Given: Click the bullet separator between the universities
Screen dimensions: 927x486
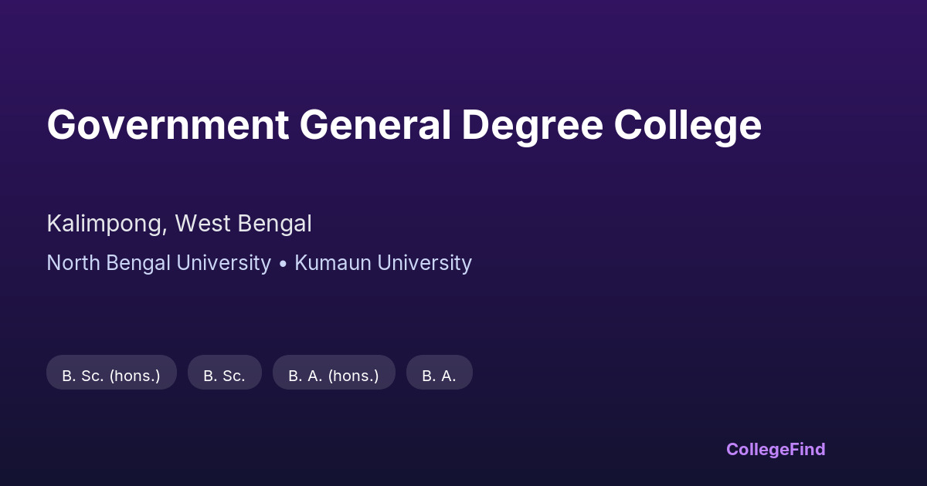Looking at the screenshot, I should (x=283, y=264).
